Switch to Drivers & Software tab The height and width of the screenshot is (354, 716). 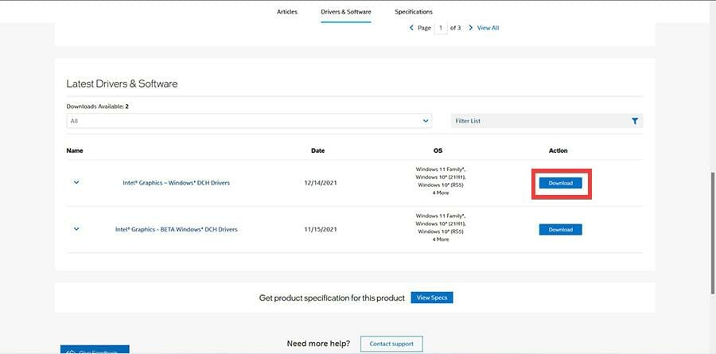(x=346, y=12)
